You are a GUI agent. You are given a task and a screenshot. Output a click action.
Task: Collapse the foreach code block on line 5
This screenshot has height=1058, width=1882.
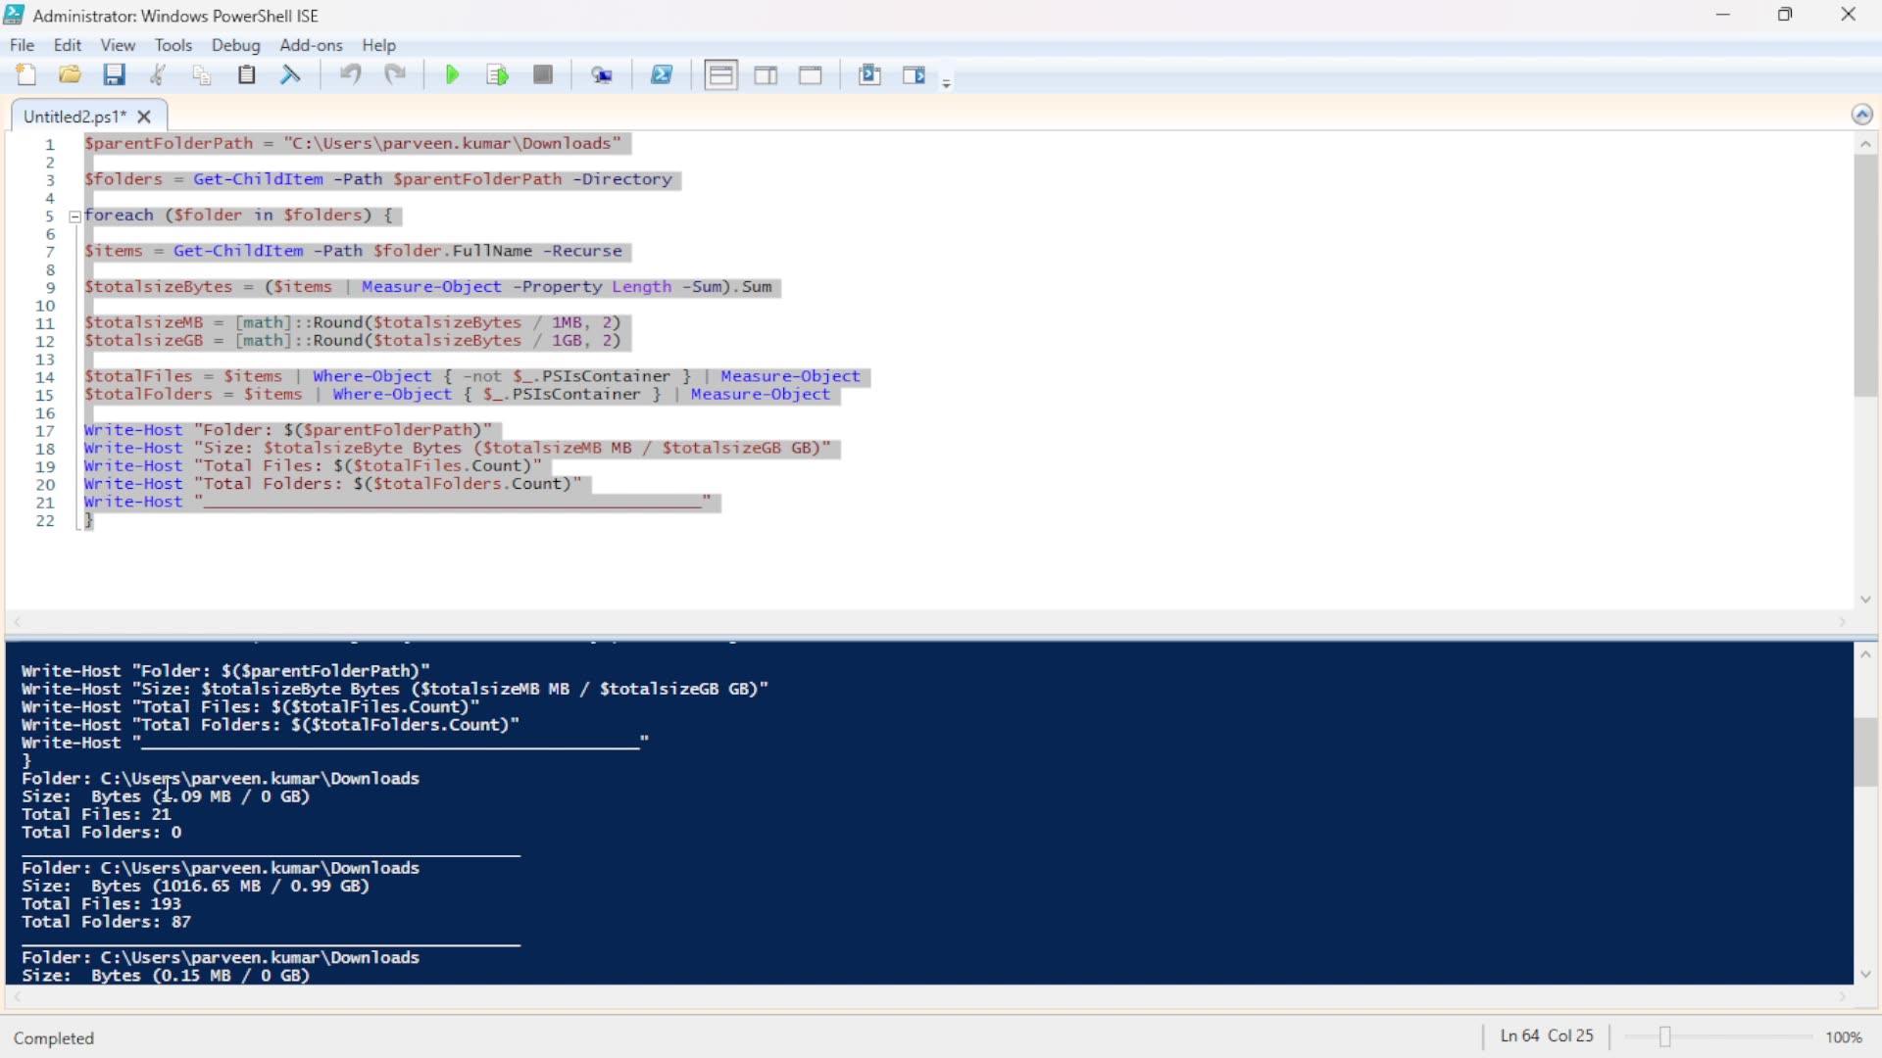click(75, 216)
